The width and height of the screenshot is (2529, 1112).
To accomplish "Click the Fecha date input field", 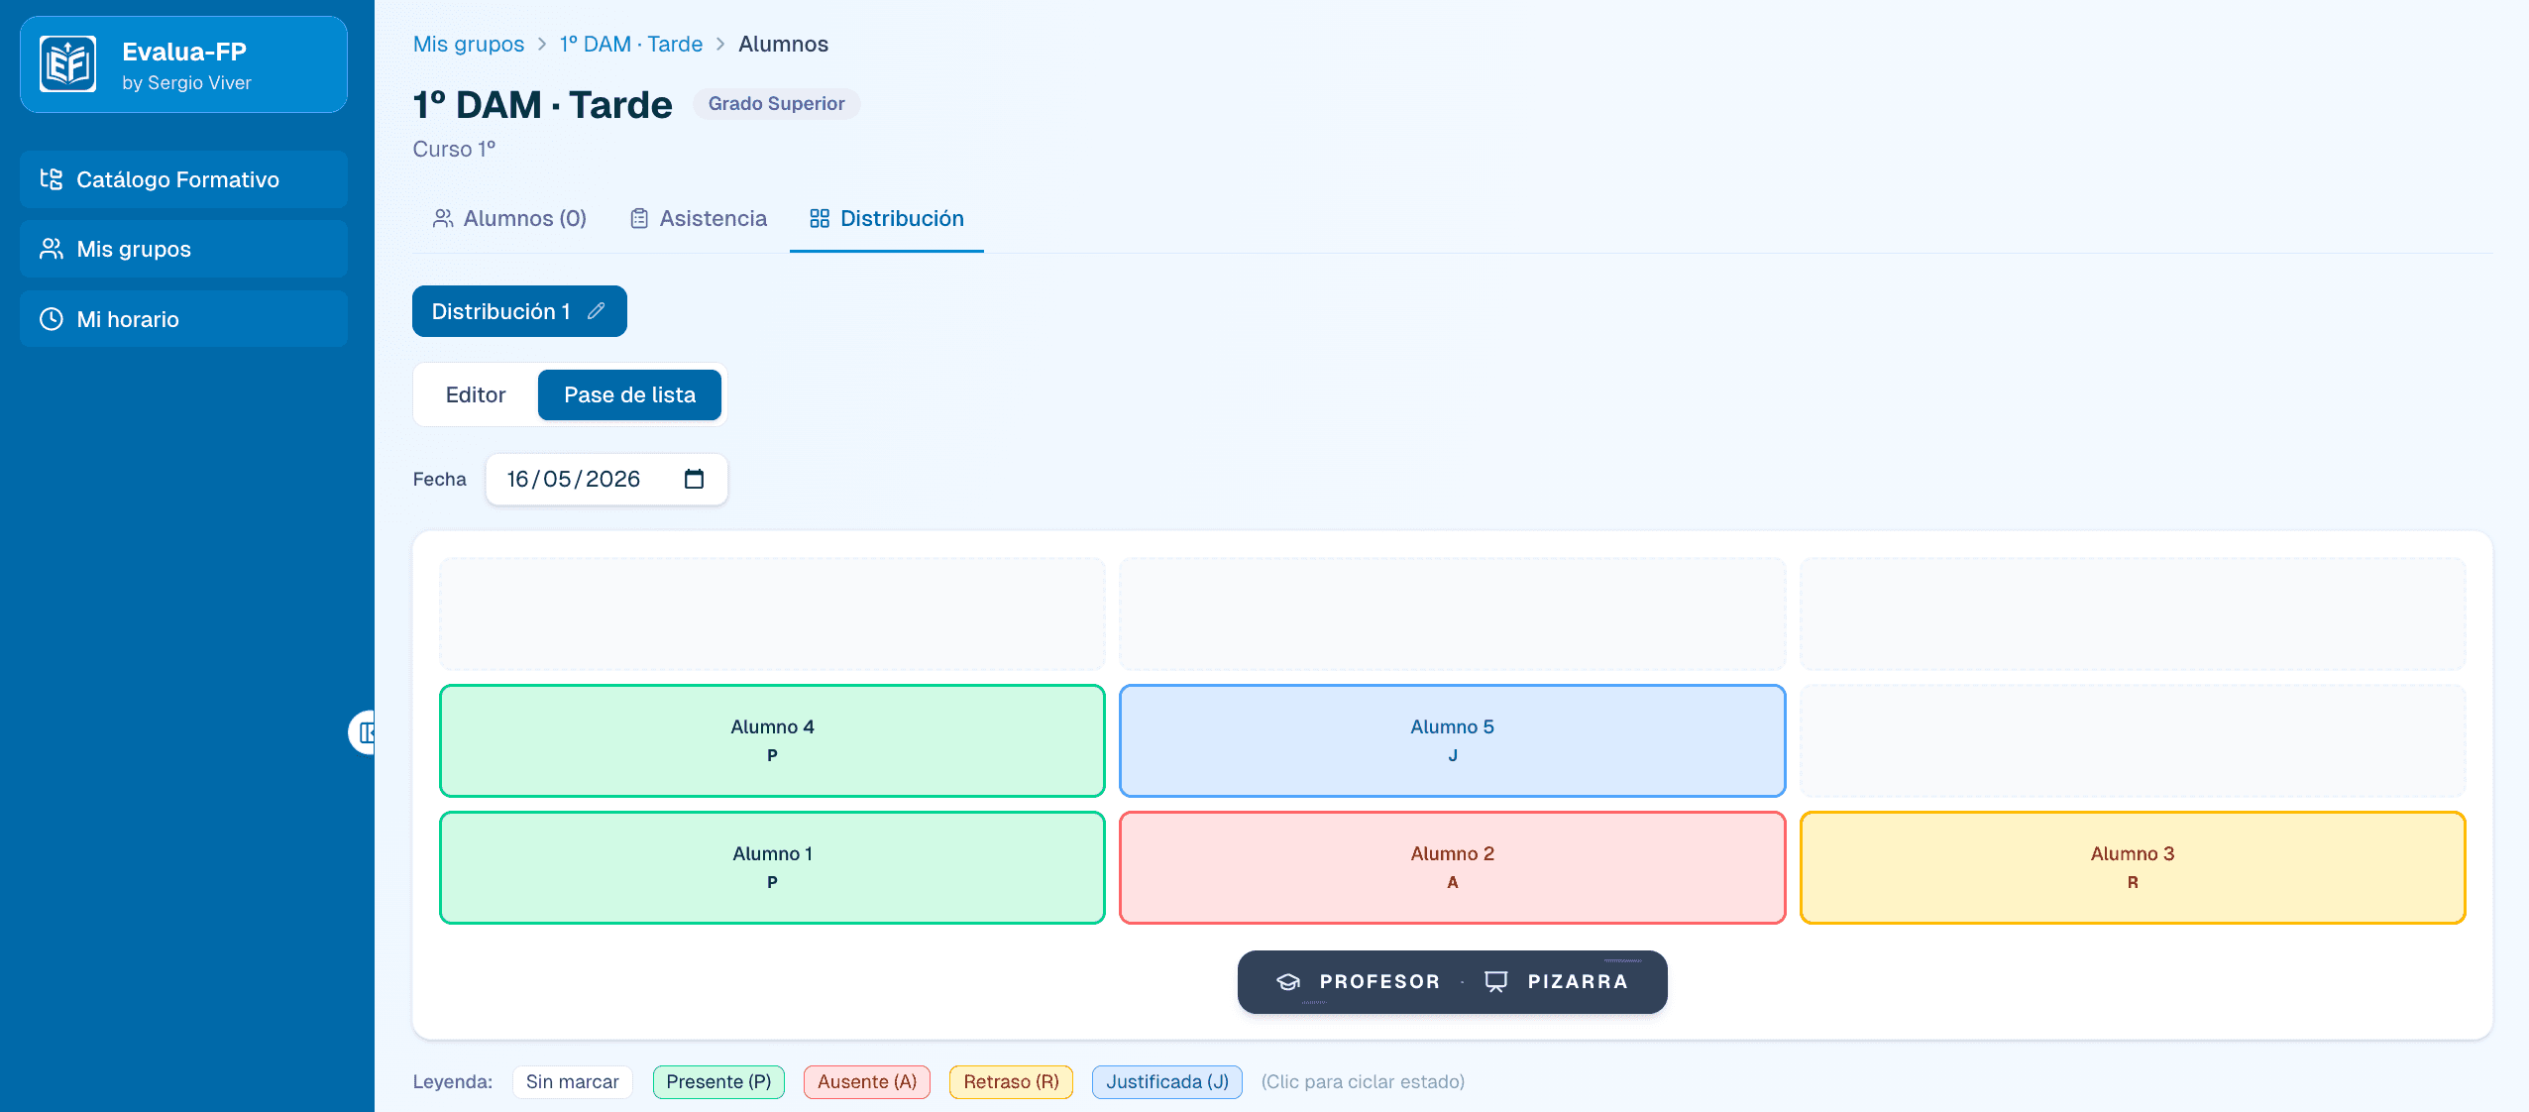I will coord(606,479).
